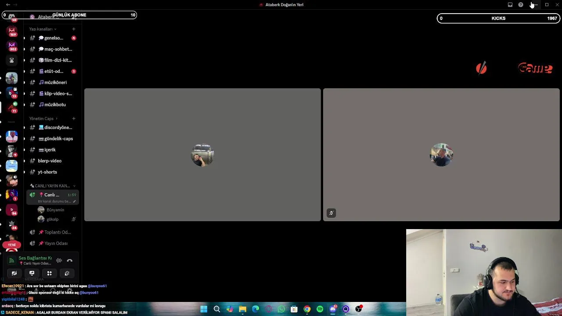Go back with the title bar arrow
The image size is (562, 316).
8,5
